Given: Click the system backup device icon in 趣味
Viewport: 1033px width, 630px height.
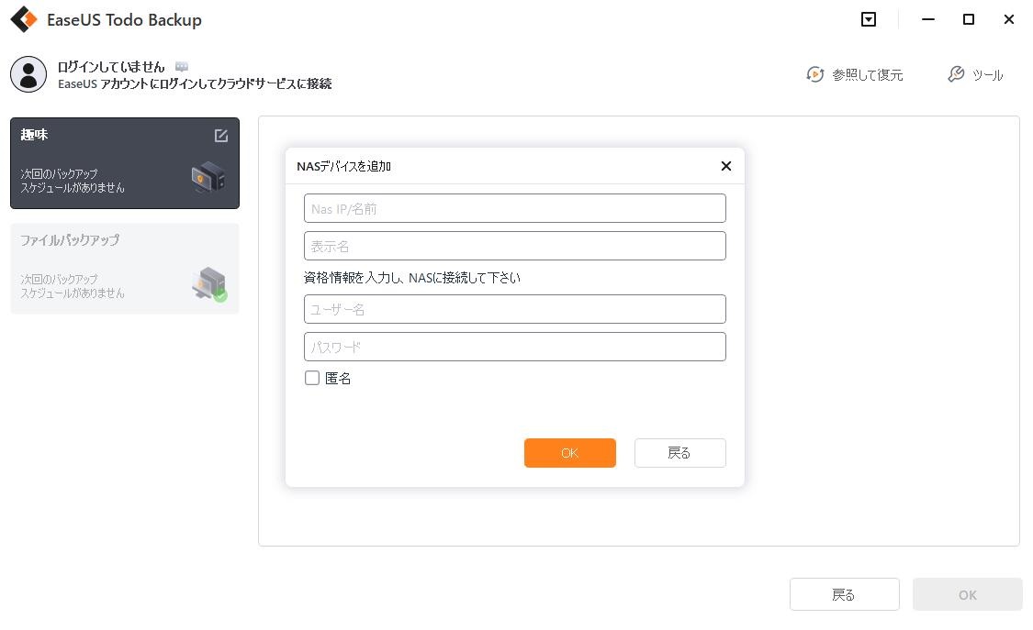Looking at the screenshot, I should (x=208, y=177).
